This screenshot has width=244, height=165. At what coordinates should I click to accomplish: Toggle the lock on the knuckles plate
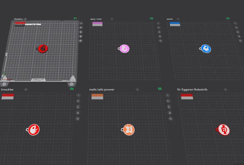[78, 113]
